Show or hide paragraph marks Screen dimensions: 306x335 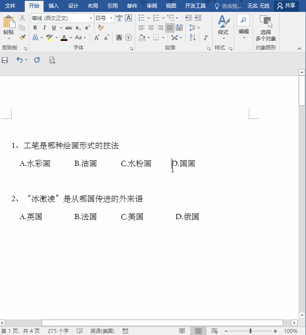pos(206,38)
